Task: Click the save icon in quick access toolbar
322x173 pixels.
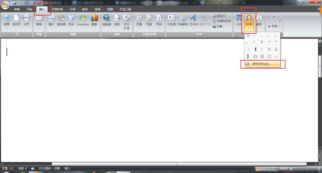Action: pos(14,3)
